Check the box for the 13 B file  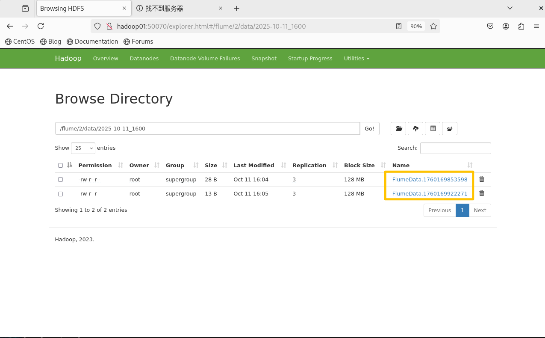pyautogui.click(x=60, y=194)
